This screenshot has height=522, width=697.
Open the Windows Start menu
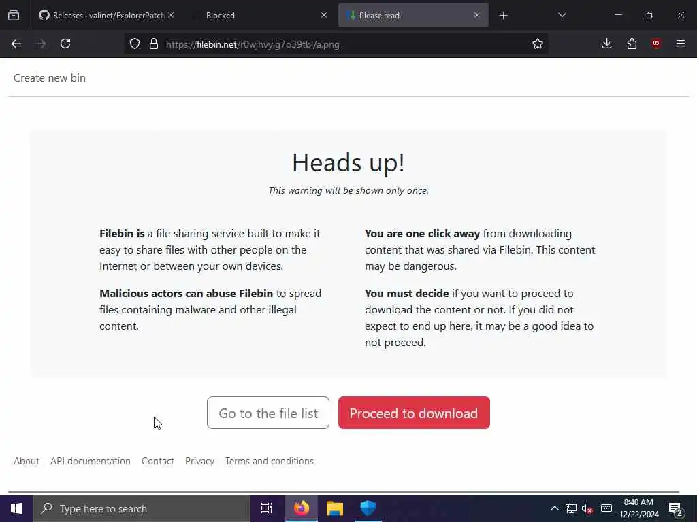(x=16, y=508)
